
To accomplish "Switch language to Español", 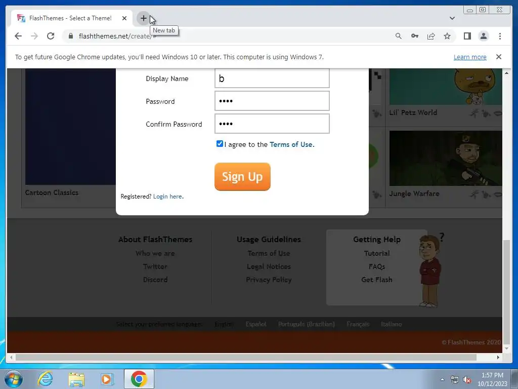I will (x=255, y=324).
